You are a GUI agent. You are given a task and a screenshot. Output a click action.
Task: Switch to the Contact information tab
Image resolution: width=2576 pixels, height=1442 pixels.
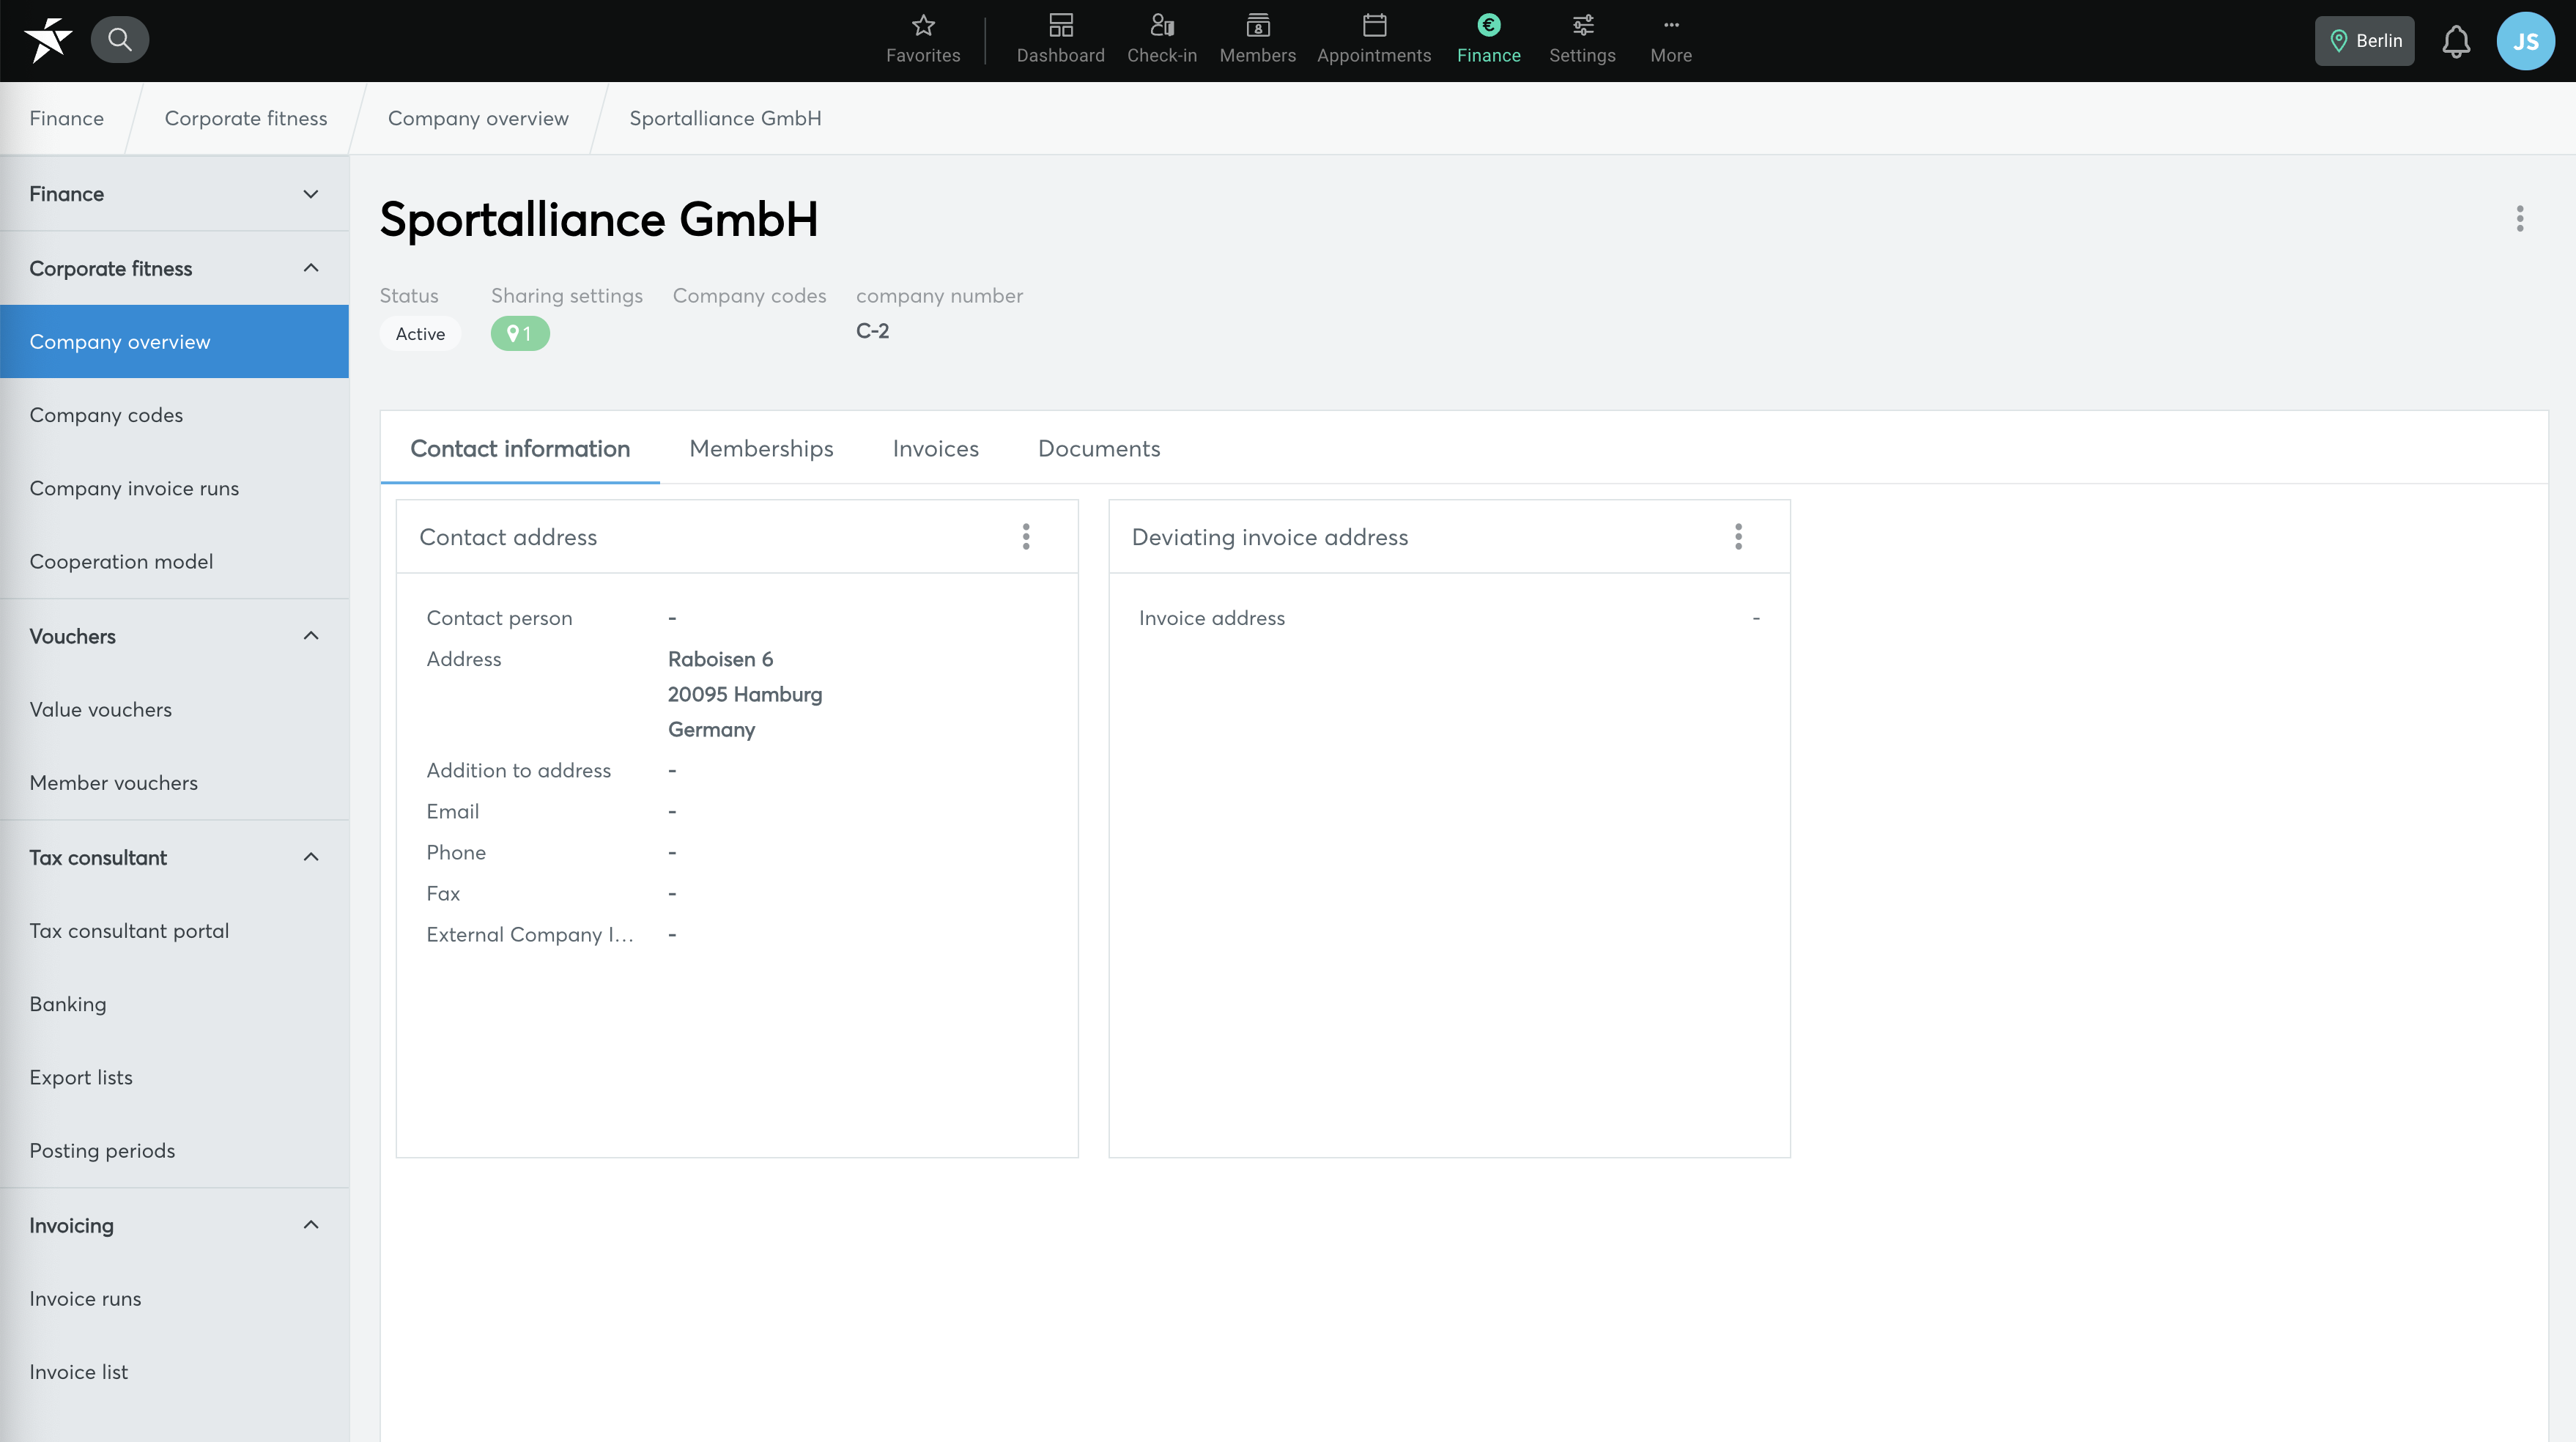pos(520,449)
